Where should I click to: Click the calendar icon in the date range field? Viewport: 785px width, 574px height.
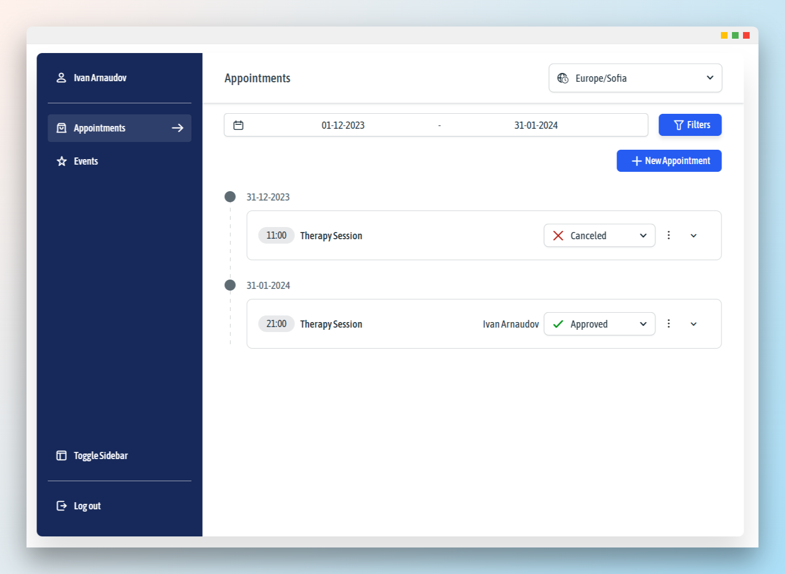tap(238, 125)
